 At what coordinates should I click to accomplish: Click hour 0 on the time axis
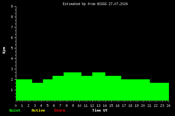click(x=16, y=106)
